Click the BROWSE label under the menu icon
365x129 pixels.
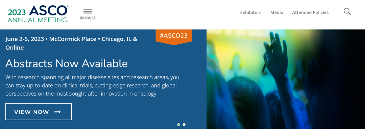tap(88, 18)
